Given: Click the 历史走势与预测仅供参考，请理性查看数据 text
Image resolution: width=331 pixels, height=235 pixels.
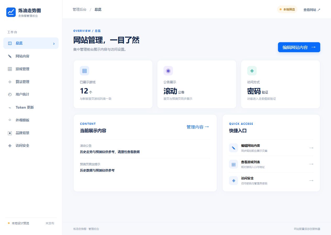Looking at the screenshot, I should tap(110, 152).
